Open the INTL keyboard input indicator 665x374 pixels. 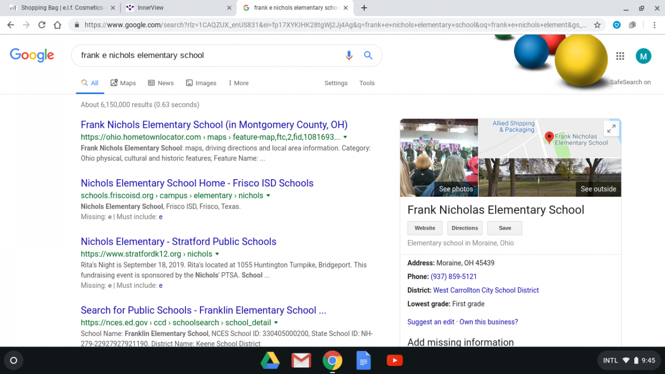point(610,360)
